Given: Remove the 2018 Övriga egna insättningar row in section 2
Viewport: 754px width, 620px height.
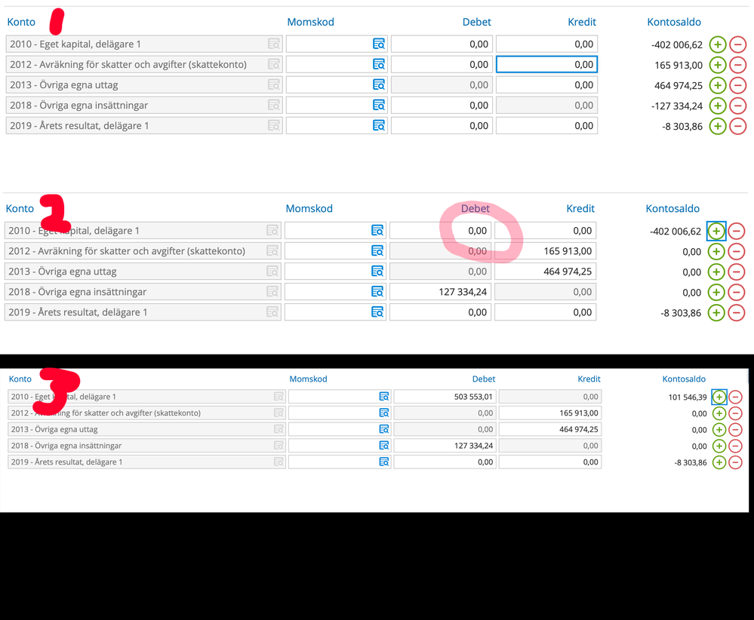Looking at the screenshot, I should tap(737, 292).
